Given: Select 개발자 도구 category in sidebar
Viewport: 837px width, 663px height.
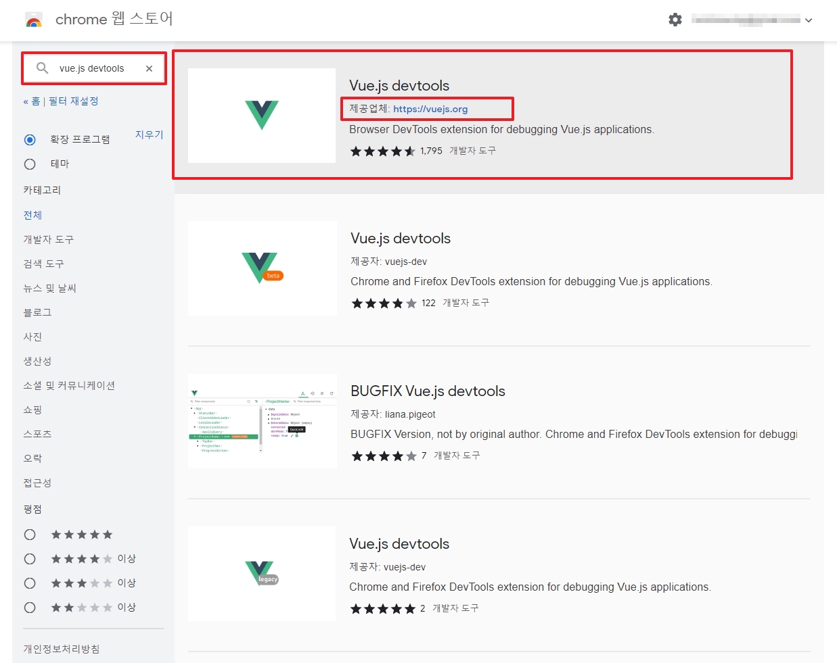Looking at the screenshot, I should click(x=49, y=239).
